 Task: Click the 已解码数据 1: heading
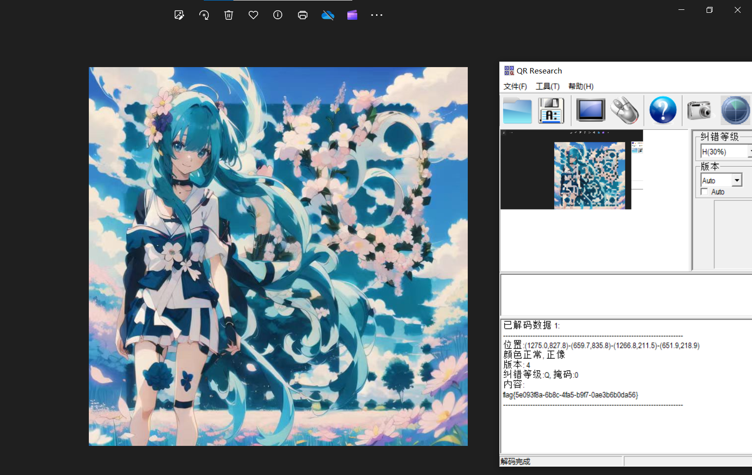click(x=531, y=325)
